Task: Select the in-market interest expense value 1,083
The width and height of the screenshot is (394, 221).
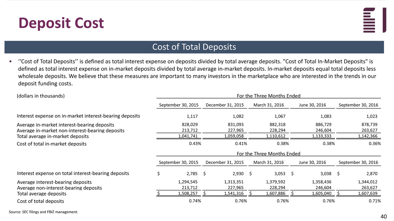Action: (326, 116)
